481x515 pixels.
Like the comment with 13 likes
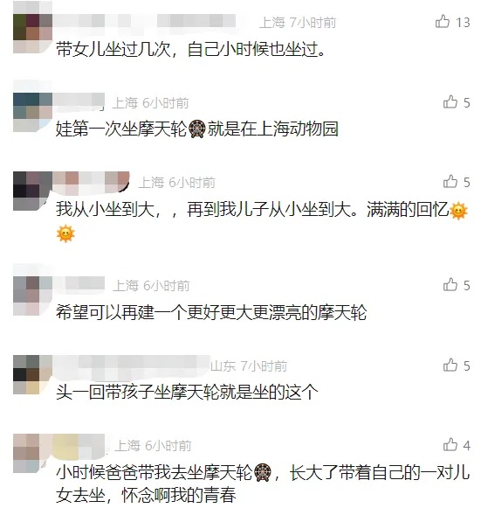tap(443, 22)
